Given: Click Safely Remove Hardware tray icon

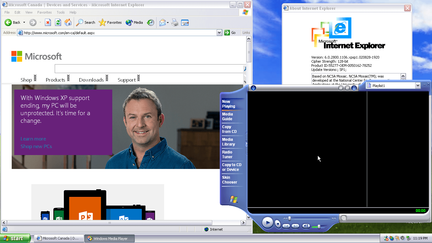Looking at the screenshot, I should (408, 238).
